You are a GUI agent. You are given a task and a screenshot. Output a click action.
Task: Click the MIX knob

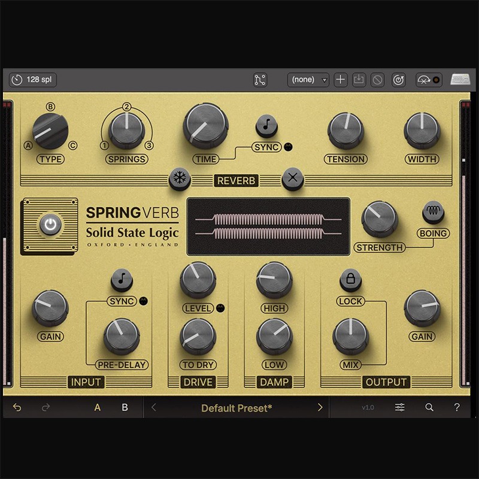pos(350,336)
